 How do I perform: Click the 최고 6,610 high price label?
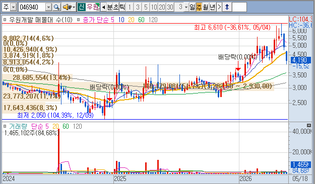pyautogui.click(x=232, y=27)
